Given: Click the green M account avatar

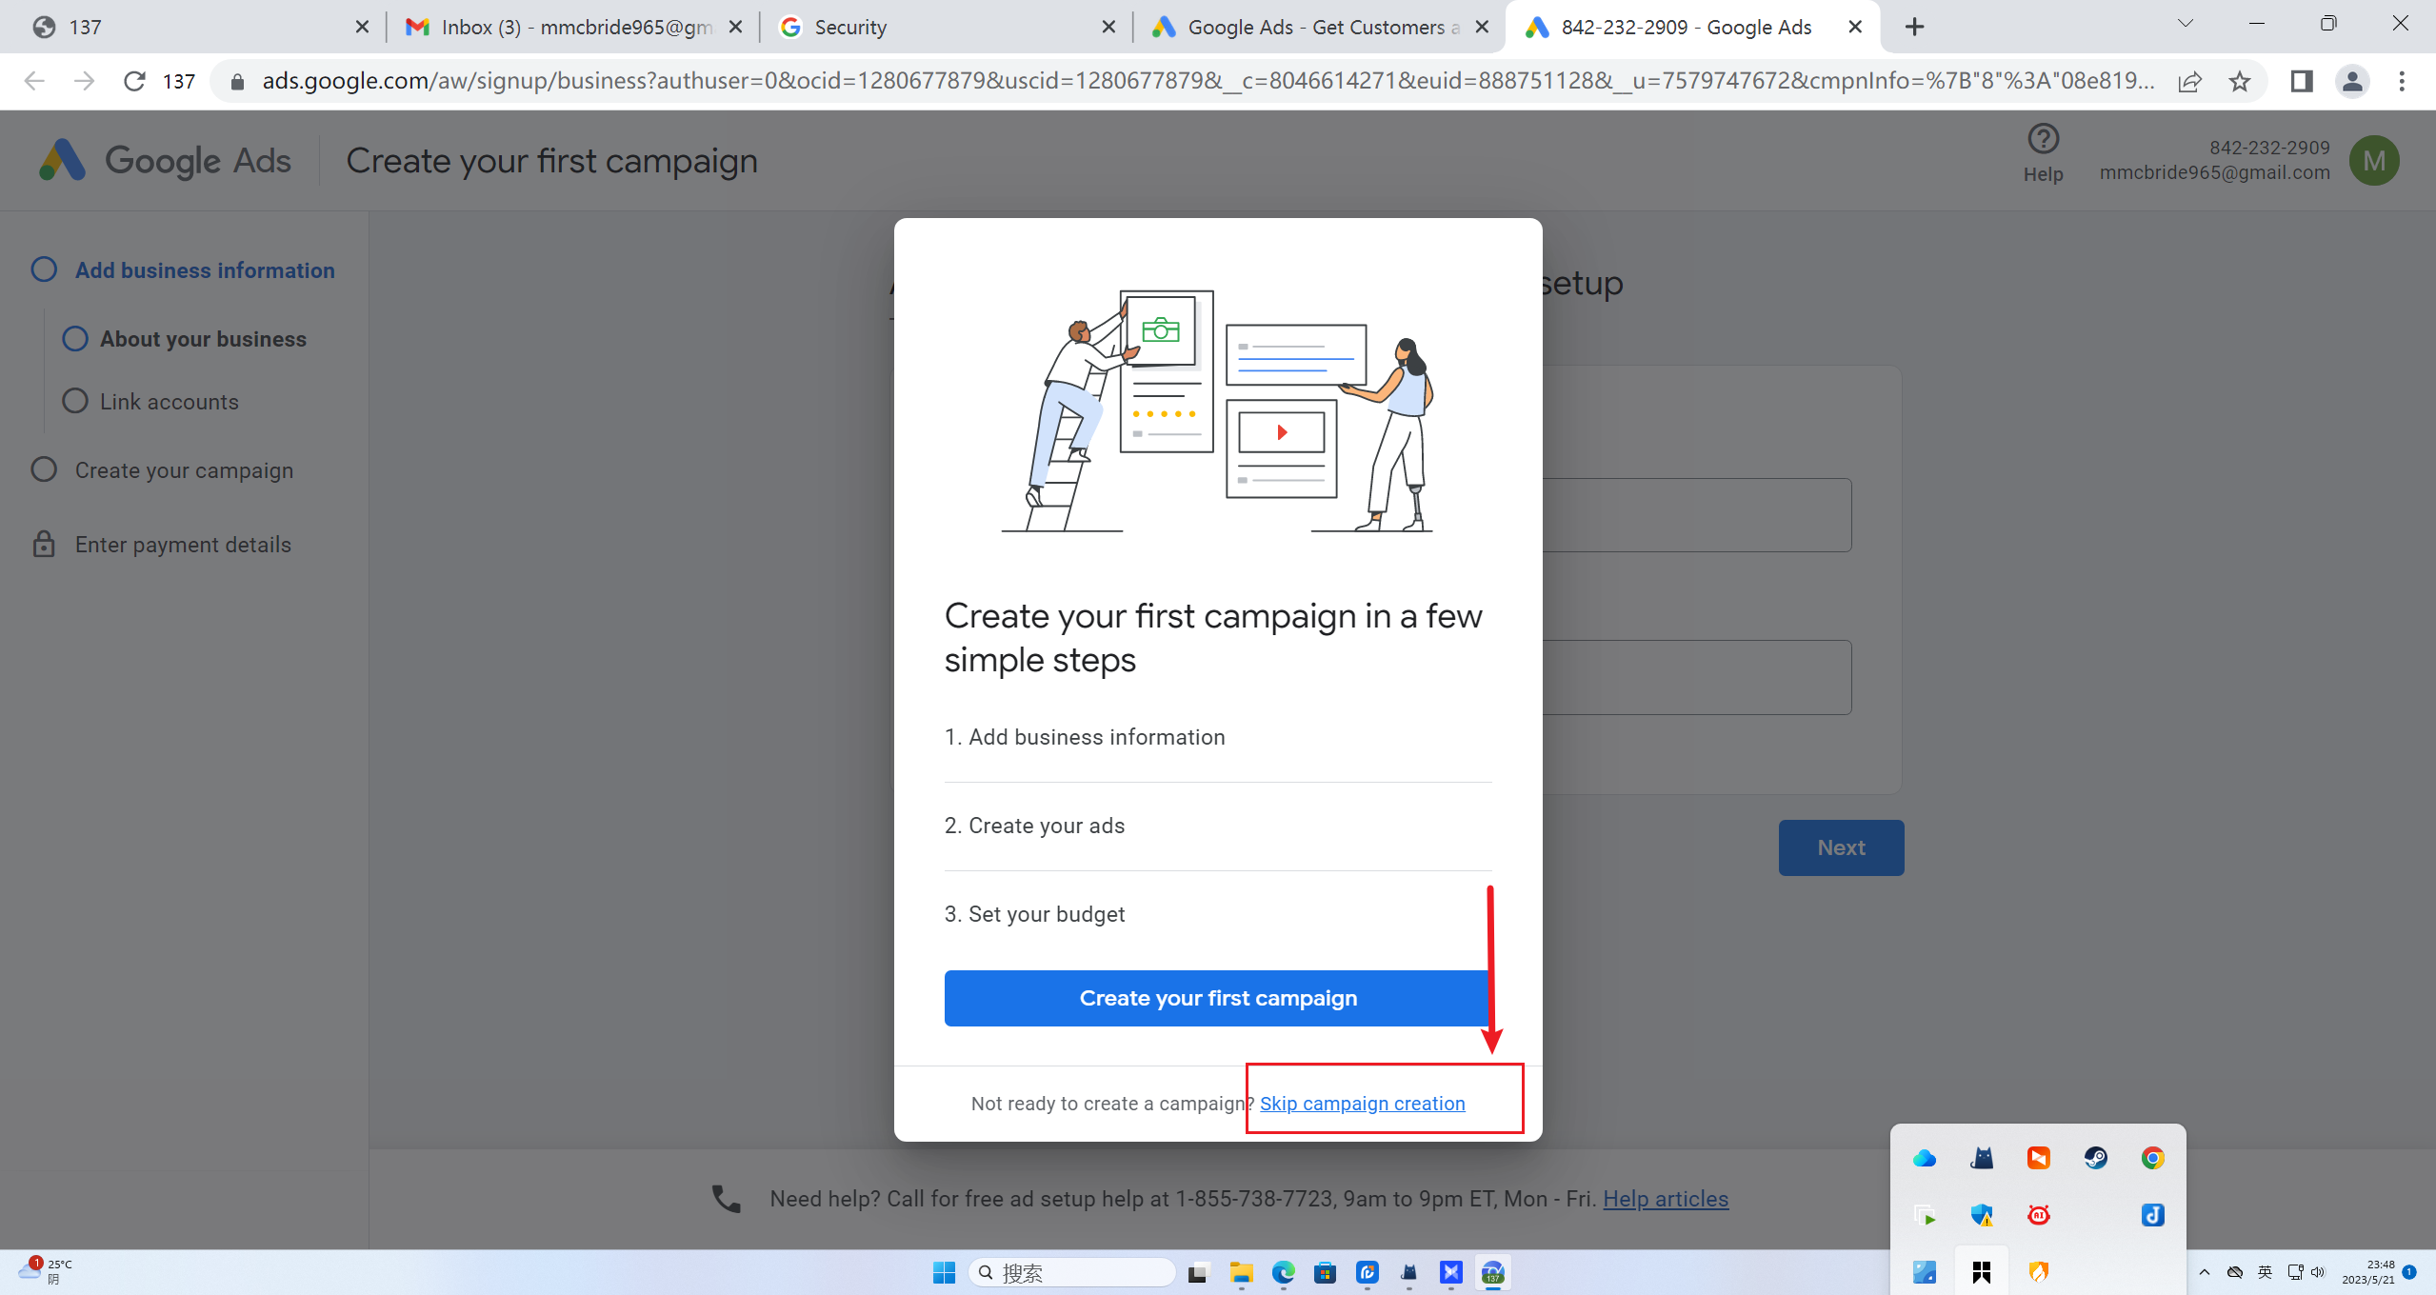Looking at the screenshot, I should [2373, 160].
